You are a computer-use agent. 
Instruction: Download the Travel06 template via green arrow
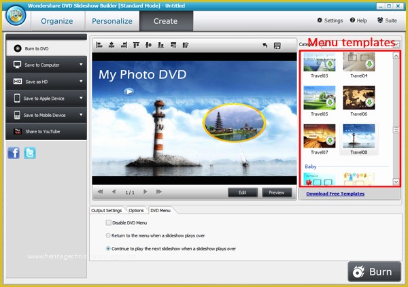pyautogui.click(x=369, y=102)
